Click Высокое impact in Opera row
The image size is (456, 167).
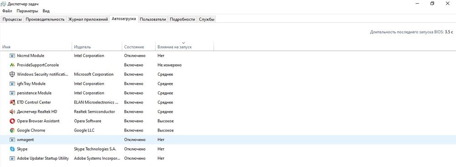pyautogui.click(x=166, y=121)
